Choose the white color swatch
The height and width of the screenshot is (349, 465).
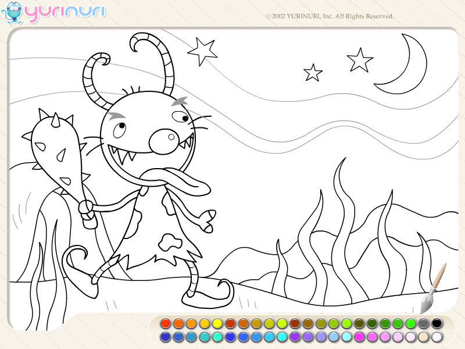(437, 337)
